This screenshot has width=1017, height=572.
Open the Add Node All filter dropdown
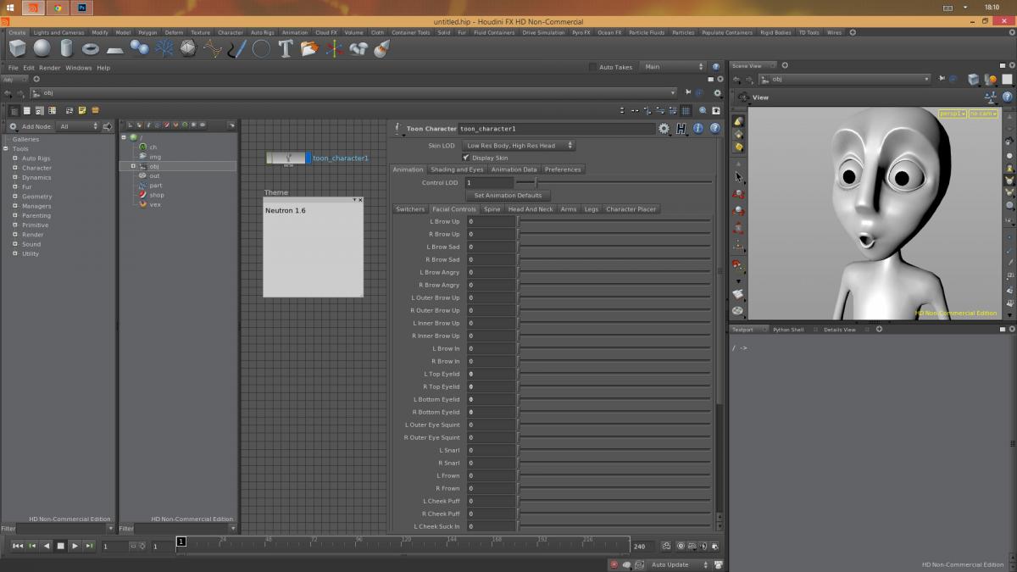pos(79,126)
